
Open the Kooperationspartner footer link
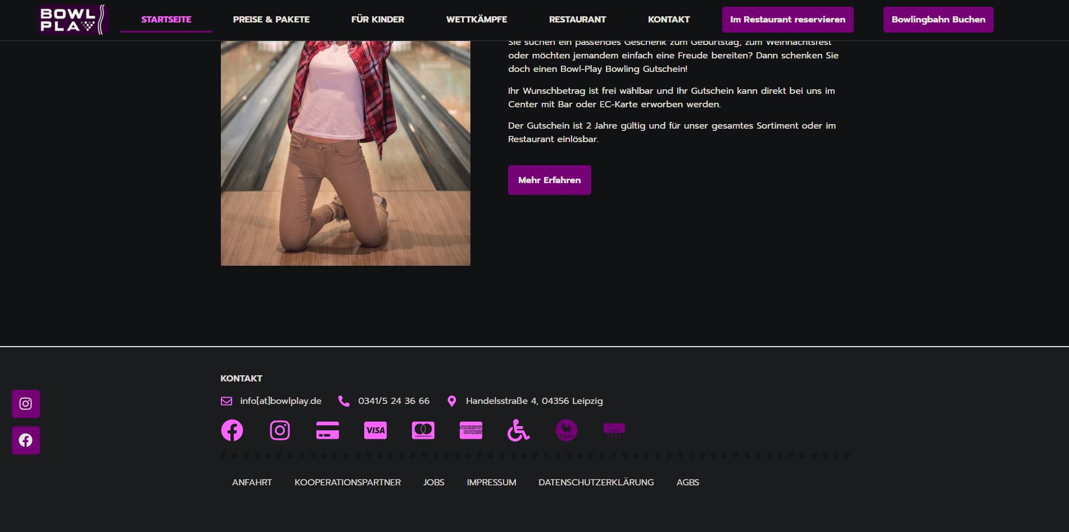348,483
